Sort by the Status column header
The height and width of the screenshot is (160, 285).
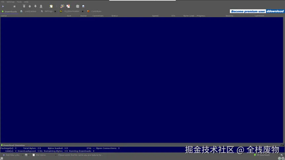click(x=115, y=16)
